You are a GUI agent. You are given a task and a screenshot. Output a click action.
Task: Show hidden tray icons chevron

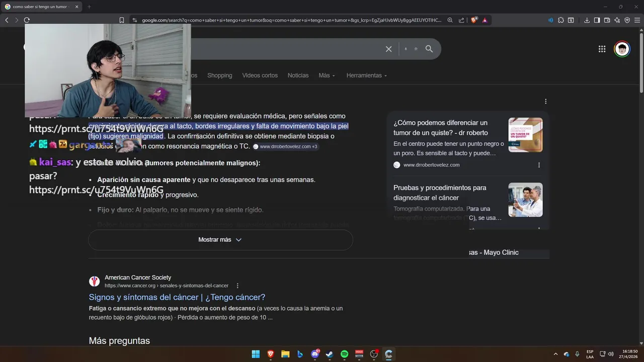[x=555, y=354]
